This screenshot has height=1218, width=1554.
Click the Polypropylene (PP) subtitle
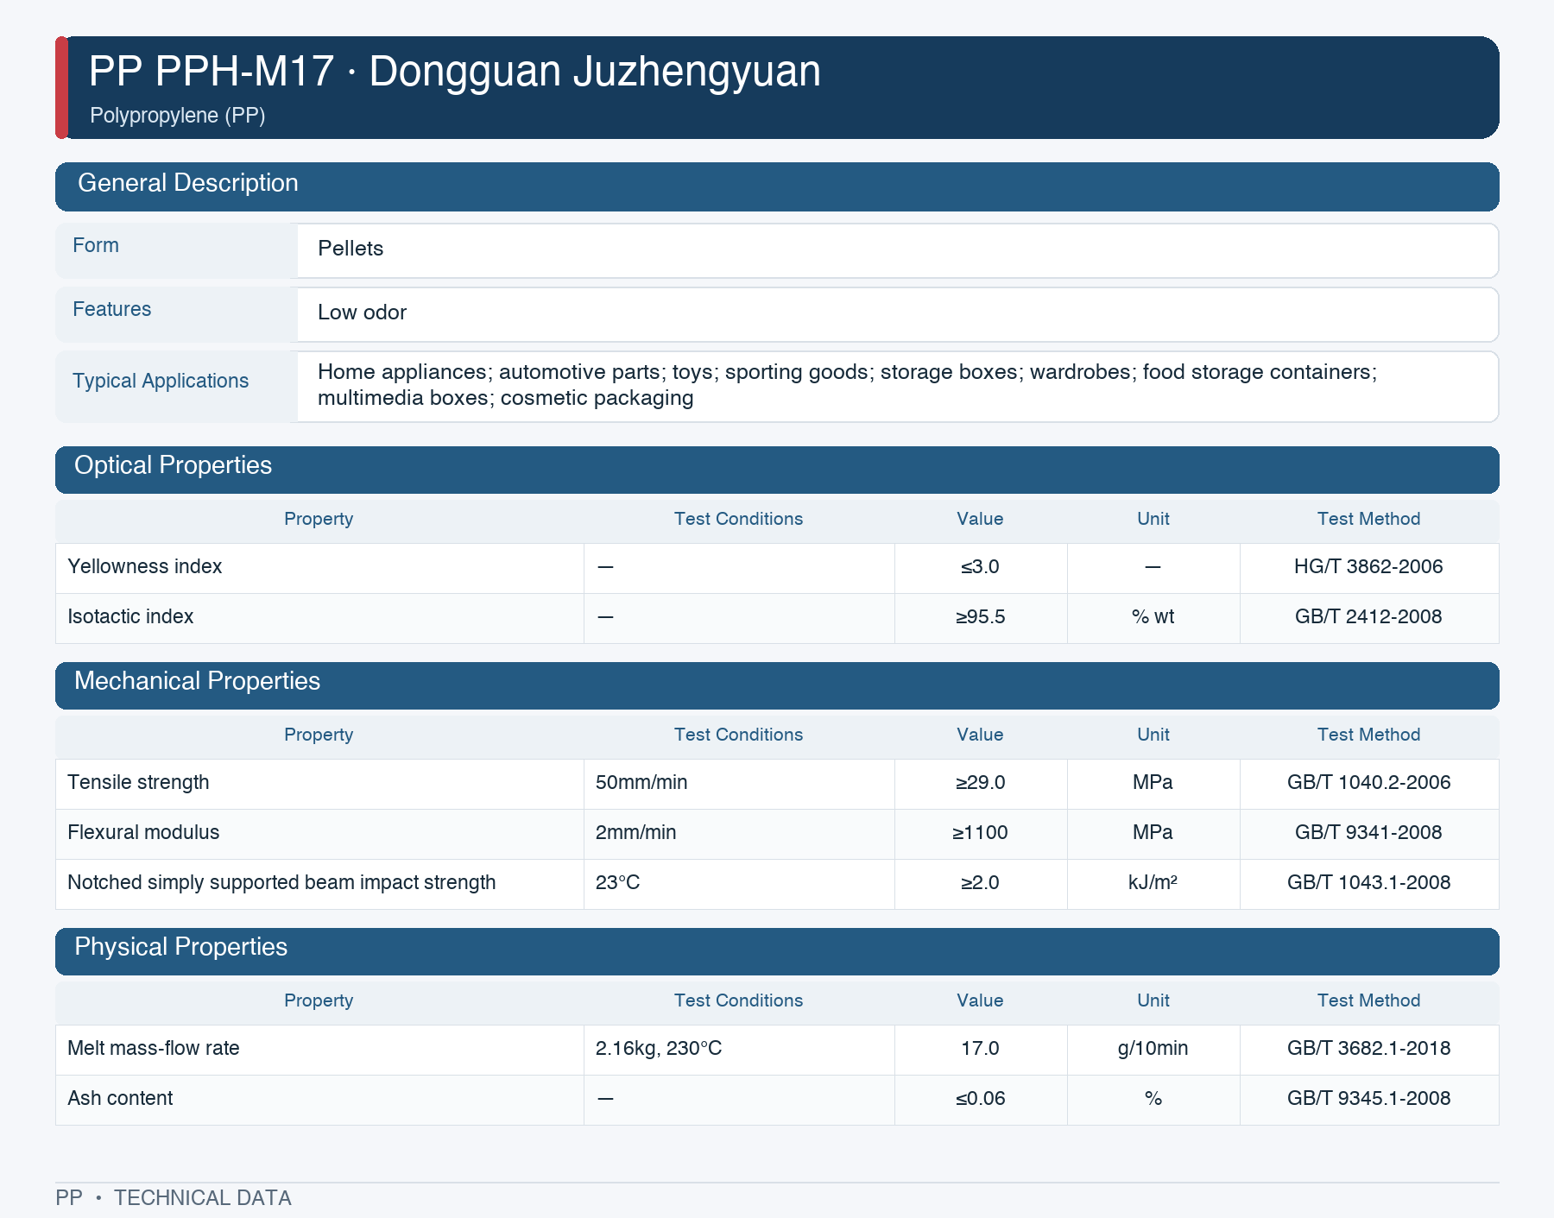177,116
